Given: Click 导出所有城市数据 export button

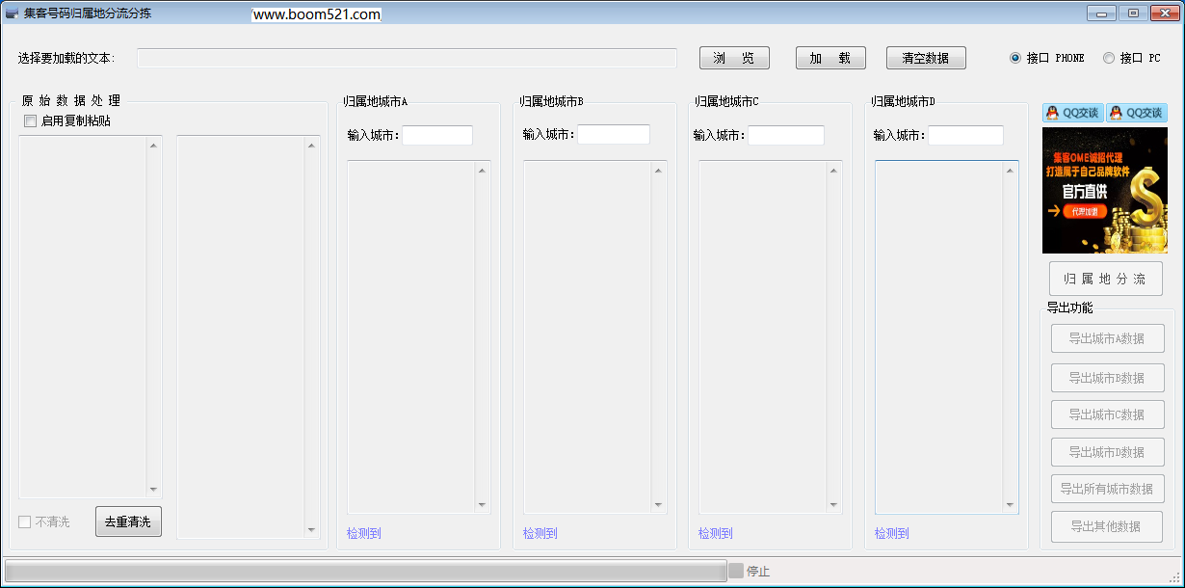Looking at the screenshot, I should click(x=1107, y=489).
